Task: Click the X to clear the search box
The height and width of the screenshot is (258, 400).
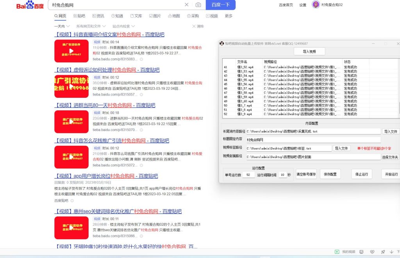Action: tap(187, 5)
